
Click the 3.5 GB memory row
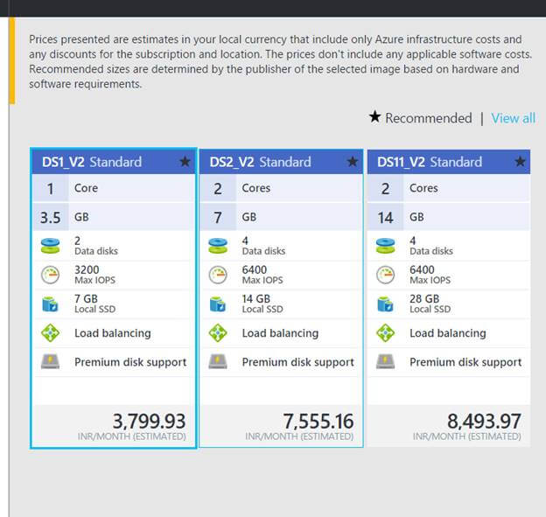(114, 217)
